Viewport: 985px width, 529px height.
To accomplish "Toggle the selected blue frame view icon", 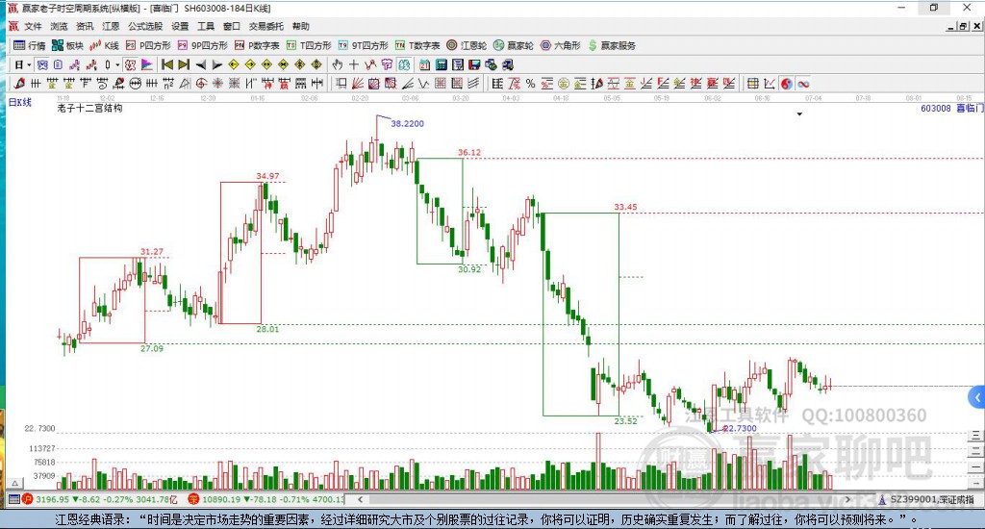I will pos(42,64).
